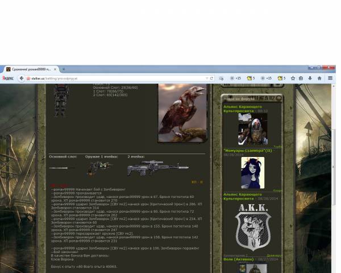Click the "2 ячейка:" label
This screenshot has height=273, width=341.
click(136, 156)
